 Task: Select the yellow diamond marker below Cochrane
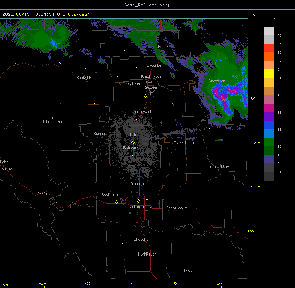(116, 202)
